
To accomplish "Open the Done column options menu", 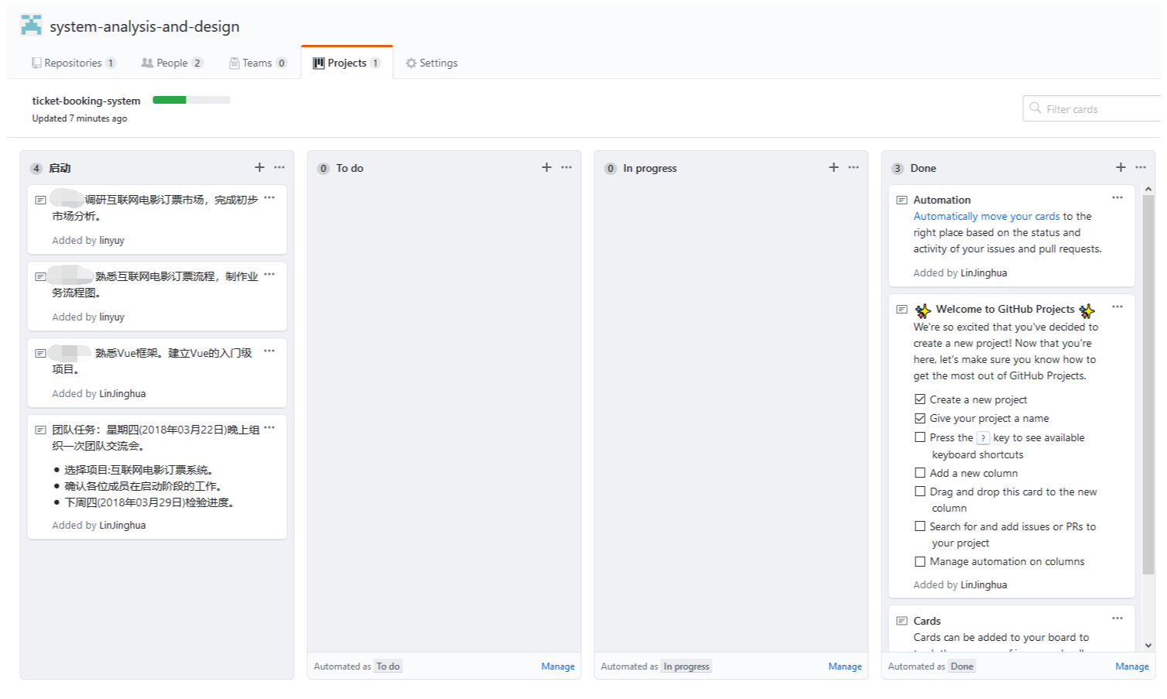I will point(1141,167).
